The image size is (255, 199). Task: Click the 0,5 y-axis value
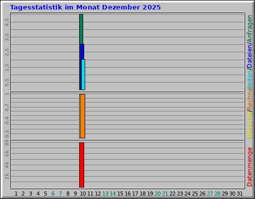pyautogui.click(x=7, y=83)
